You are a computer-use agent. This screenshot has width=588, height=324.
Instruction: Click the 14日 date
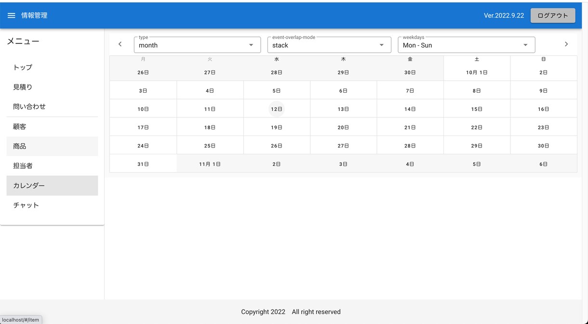click(410, 109)
